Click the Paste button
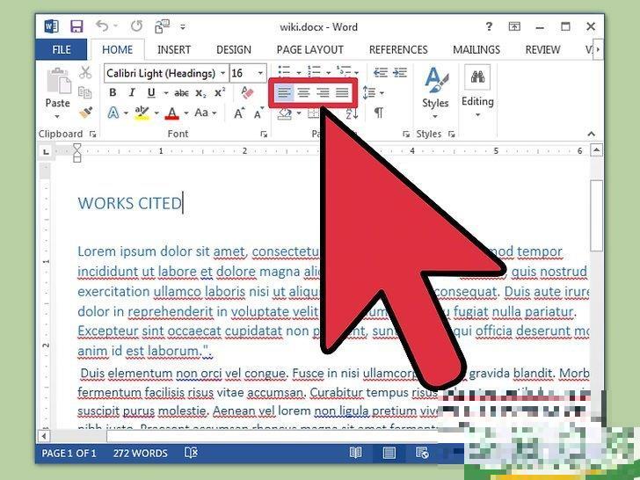 pos(57,91)
